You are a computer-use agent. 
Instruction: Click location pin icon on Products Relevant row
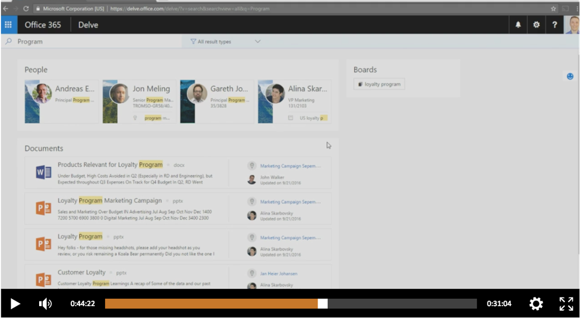pos(252,166)
